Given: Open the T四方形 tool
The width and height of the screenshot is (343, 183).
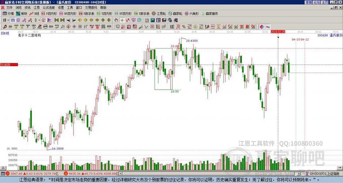Looking at the screenshot, I should [x=104, y=14].
